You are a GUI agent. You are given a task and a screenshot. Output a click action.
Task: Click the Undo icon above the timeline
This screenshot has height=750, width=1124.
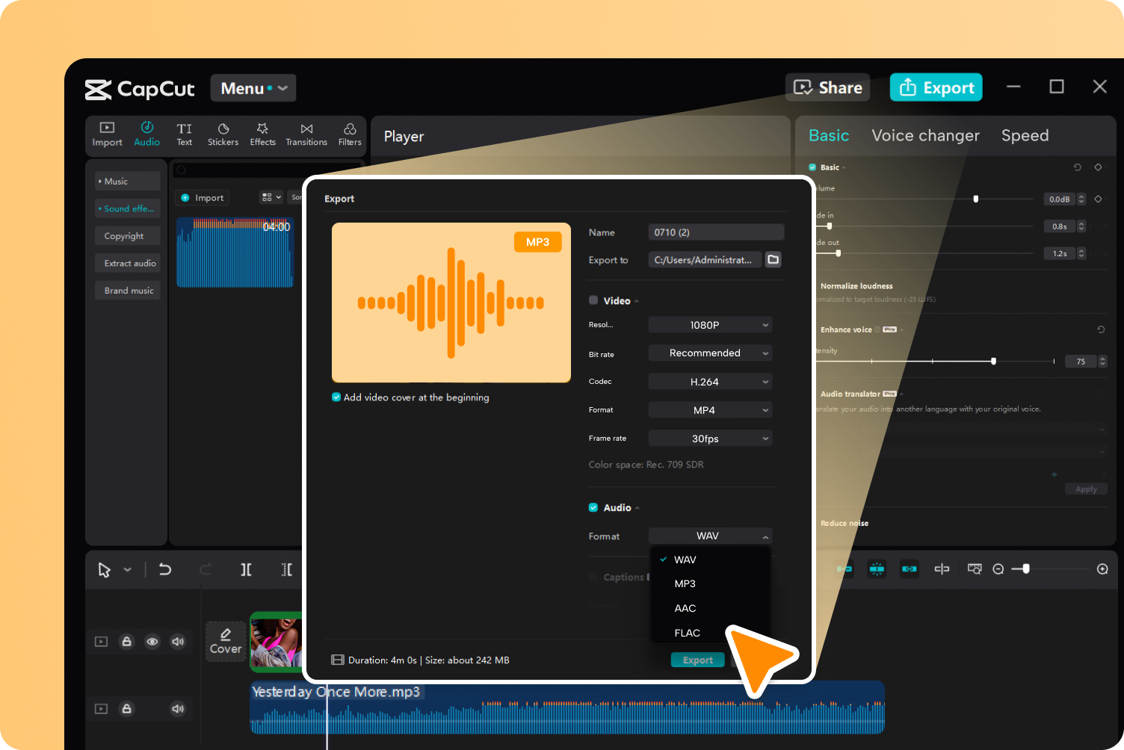click(x=164, y=569)
